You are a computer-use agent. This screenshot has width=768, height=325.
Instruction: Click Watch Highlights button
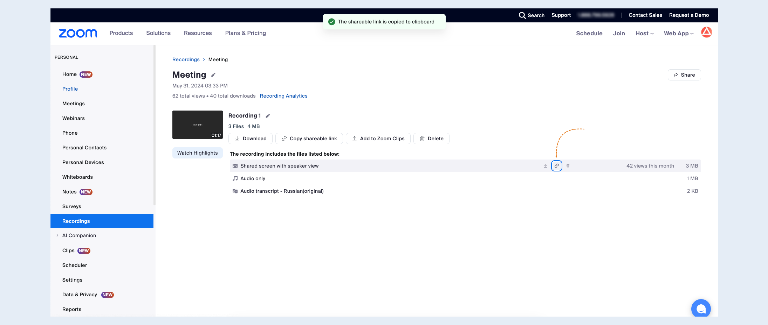click(x=198, y=153)
